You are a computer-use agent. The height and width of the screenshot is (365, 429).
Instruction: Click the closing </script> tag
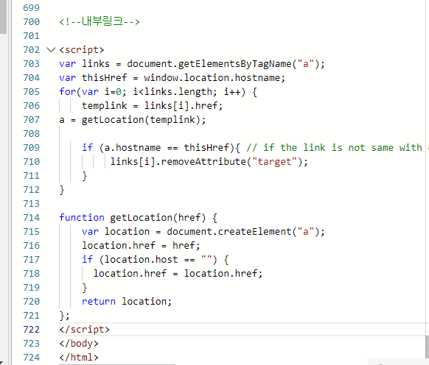pyautogui.click(x=85, y=330)
